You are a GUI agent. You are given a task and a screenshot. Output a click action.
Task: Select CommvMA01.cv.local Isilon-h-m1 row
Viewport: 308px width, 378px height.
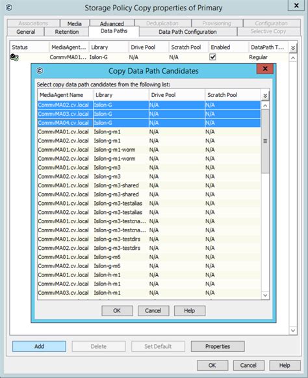click(x=149, y=275)
